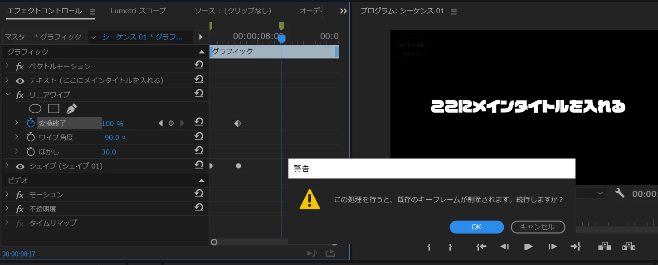Image resolution: width=658 pixels, height=265 pixels.
Task: Toggle fx on モーション
Action: click(x=20, y=195)
